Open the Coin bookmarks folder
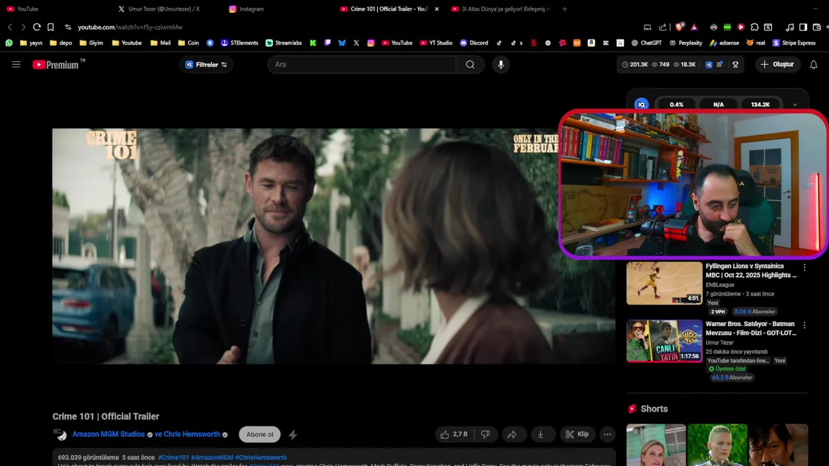The width and height of the screenshot is (829, 466). [x=188, y=43]
